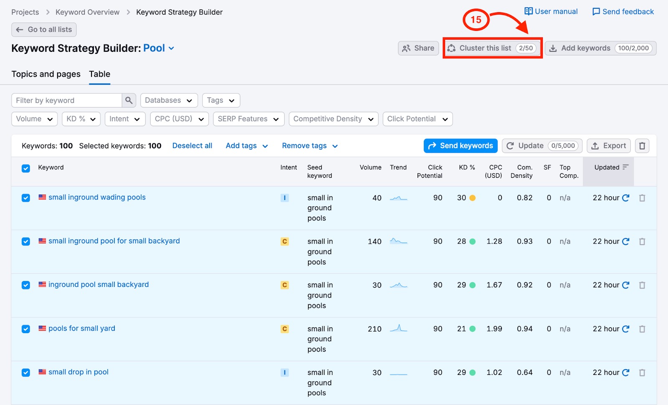Image resolution: width=668 pixels, height=405 pixels.
Task: Switch to the Topics and pages tab
Action: [x=46, y=74]
